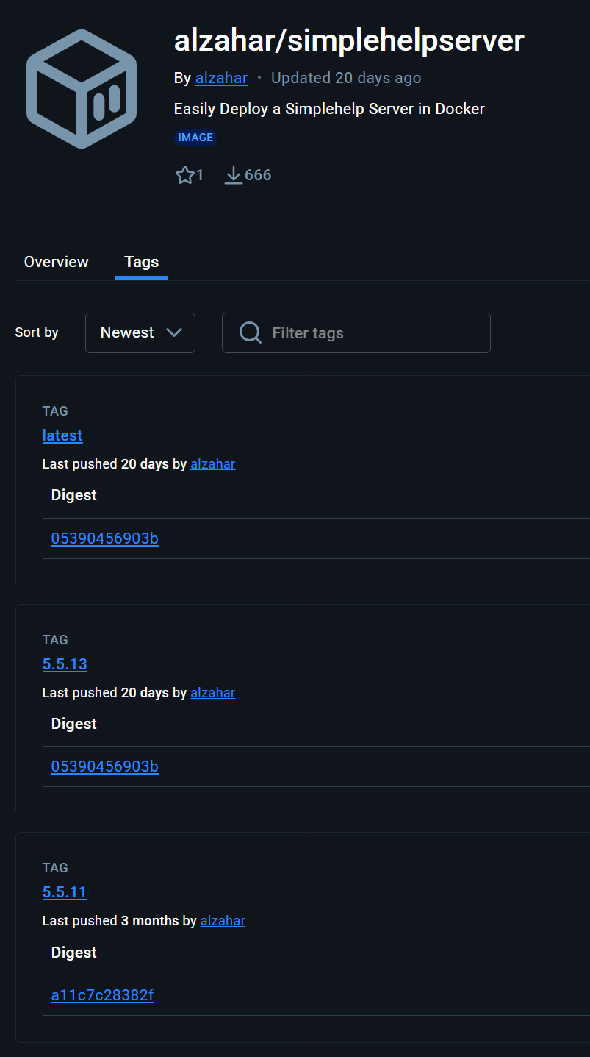Click the alzahar/simplehelpserver title heading
Viewport: 590px width, 1057px height.
pyautogui.click(x=348, y=40)
